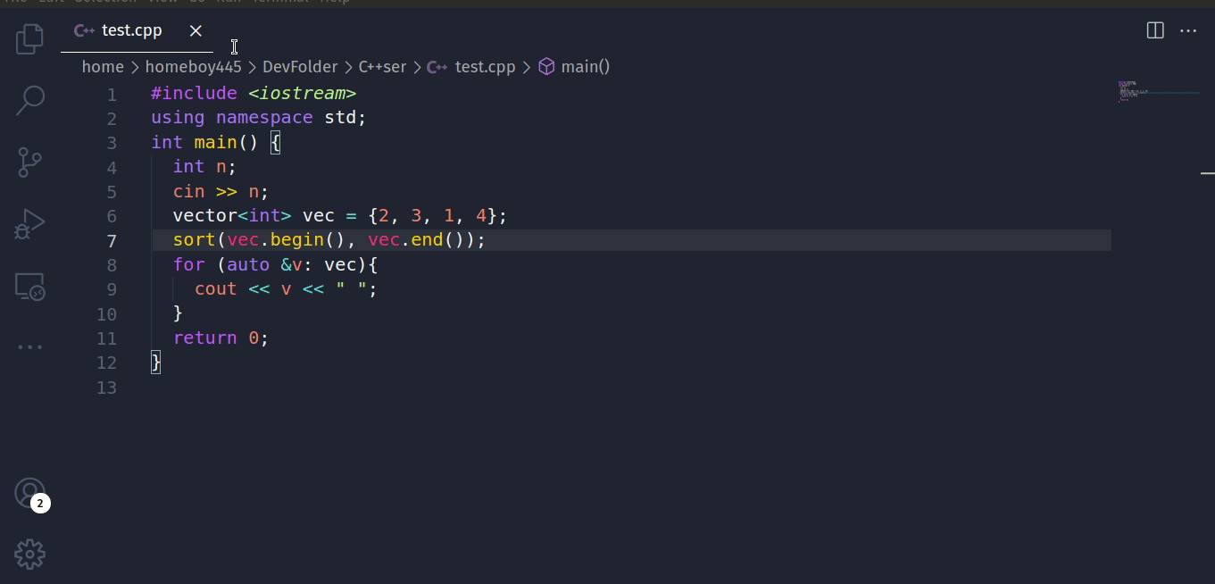1215x584 pixels.
Task: Click the closing brace on line 12
Action: pos(156,362)
